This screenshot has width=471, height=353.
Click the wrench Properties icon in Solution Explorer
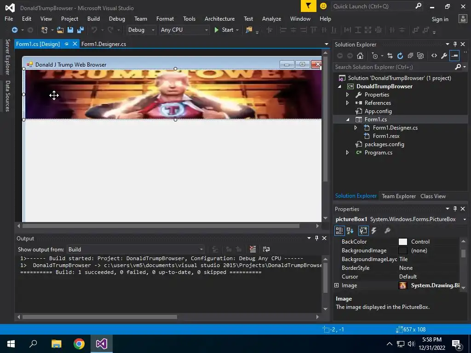coord(444,56)
